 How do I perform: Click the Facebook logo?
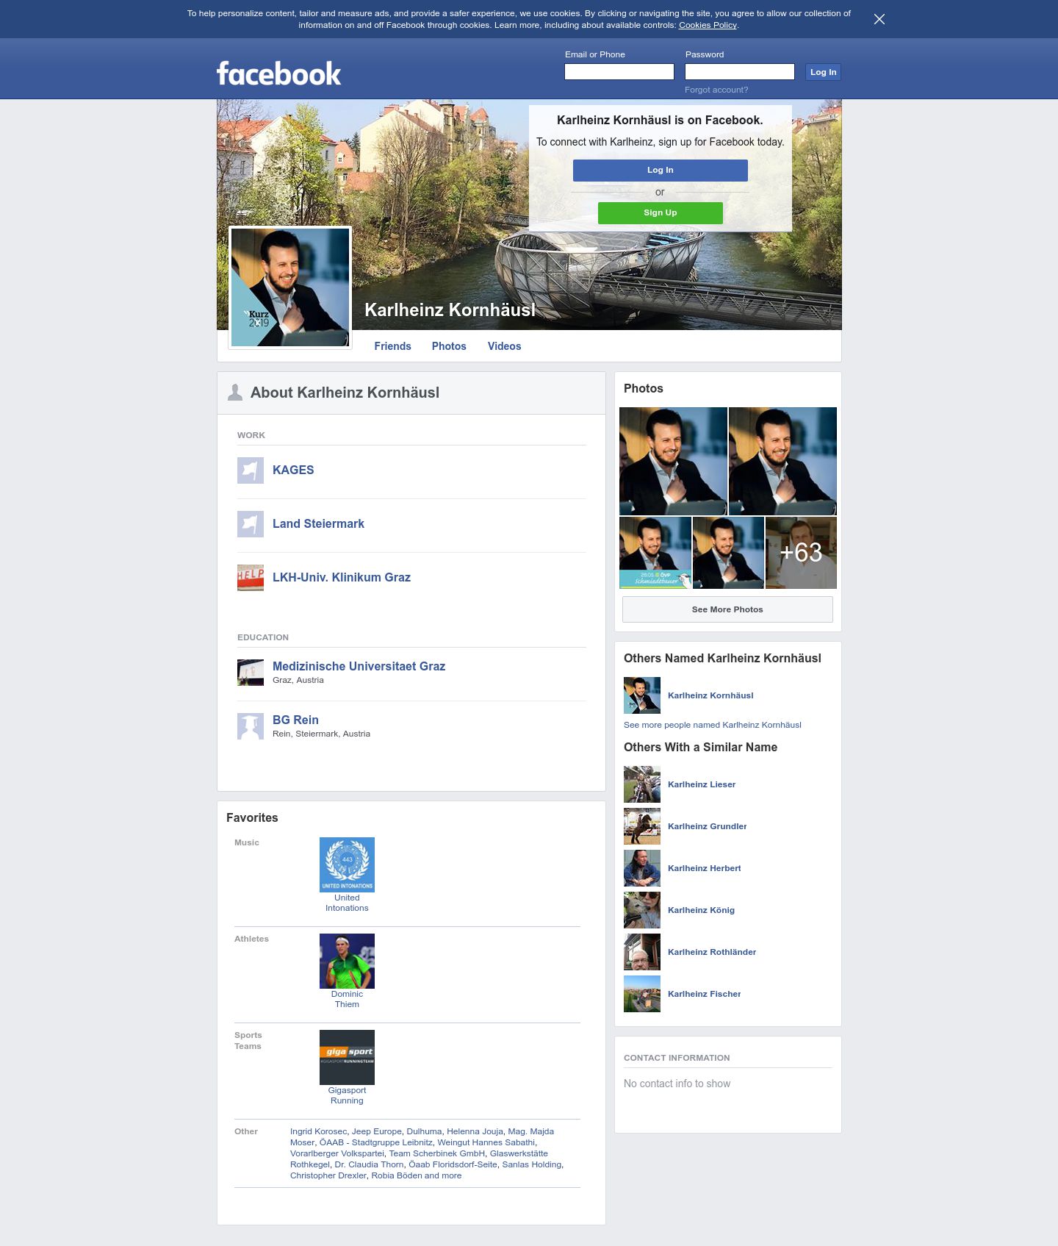click(278, 74)
